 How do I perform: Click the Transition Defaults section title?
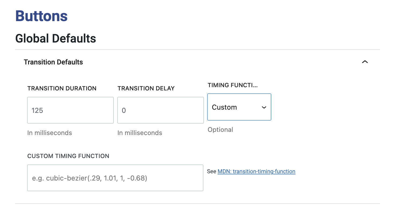coord(53,62)
